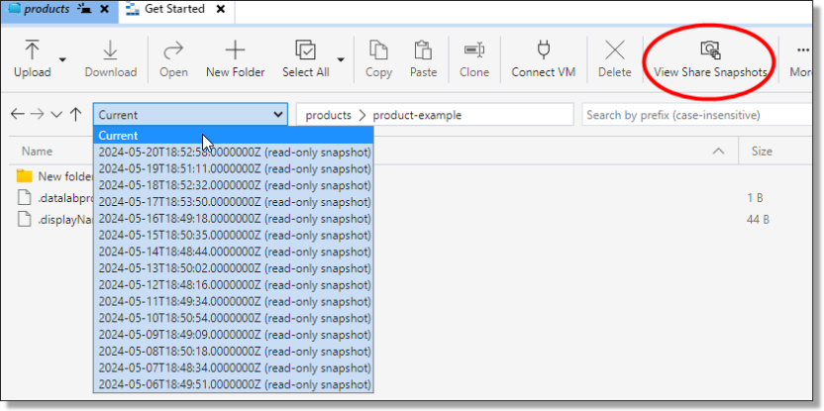824x411 pixels.
Task: Select Current in the snapshot list
Action: coord(234,135)
